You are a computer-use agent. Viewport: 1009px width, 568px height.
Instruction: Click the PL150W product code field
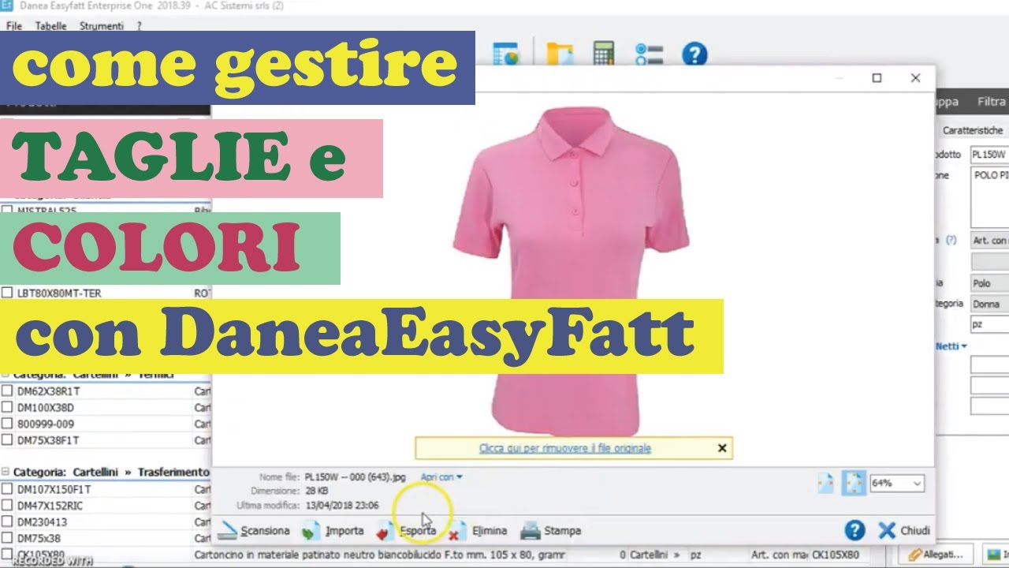point(989,155)
